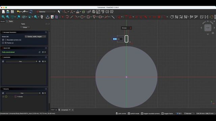
Task: Select the B-spline sketch tool
Action: point(106,17)
